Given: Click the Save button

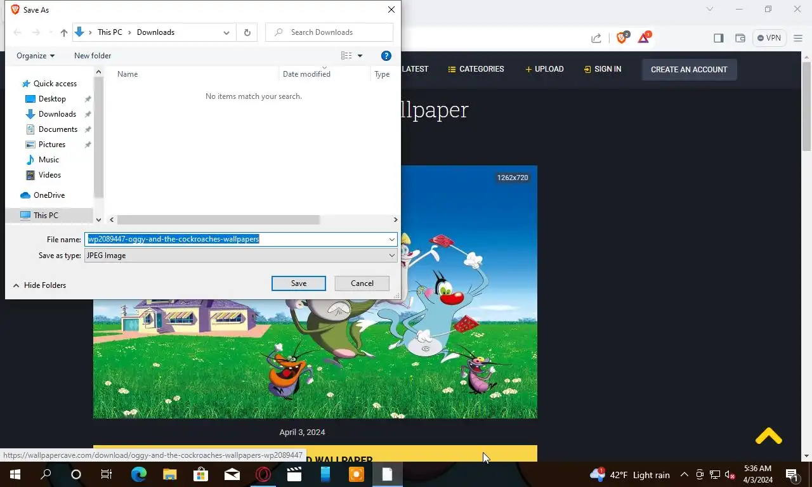Looking at the screenshot, I should [299, 283].
